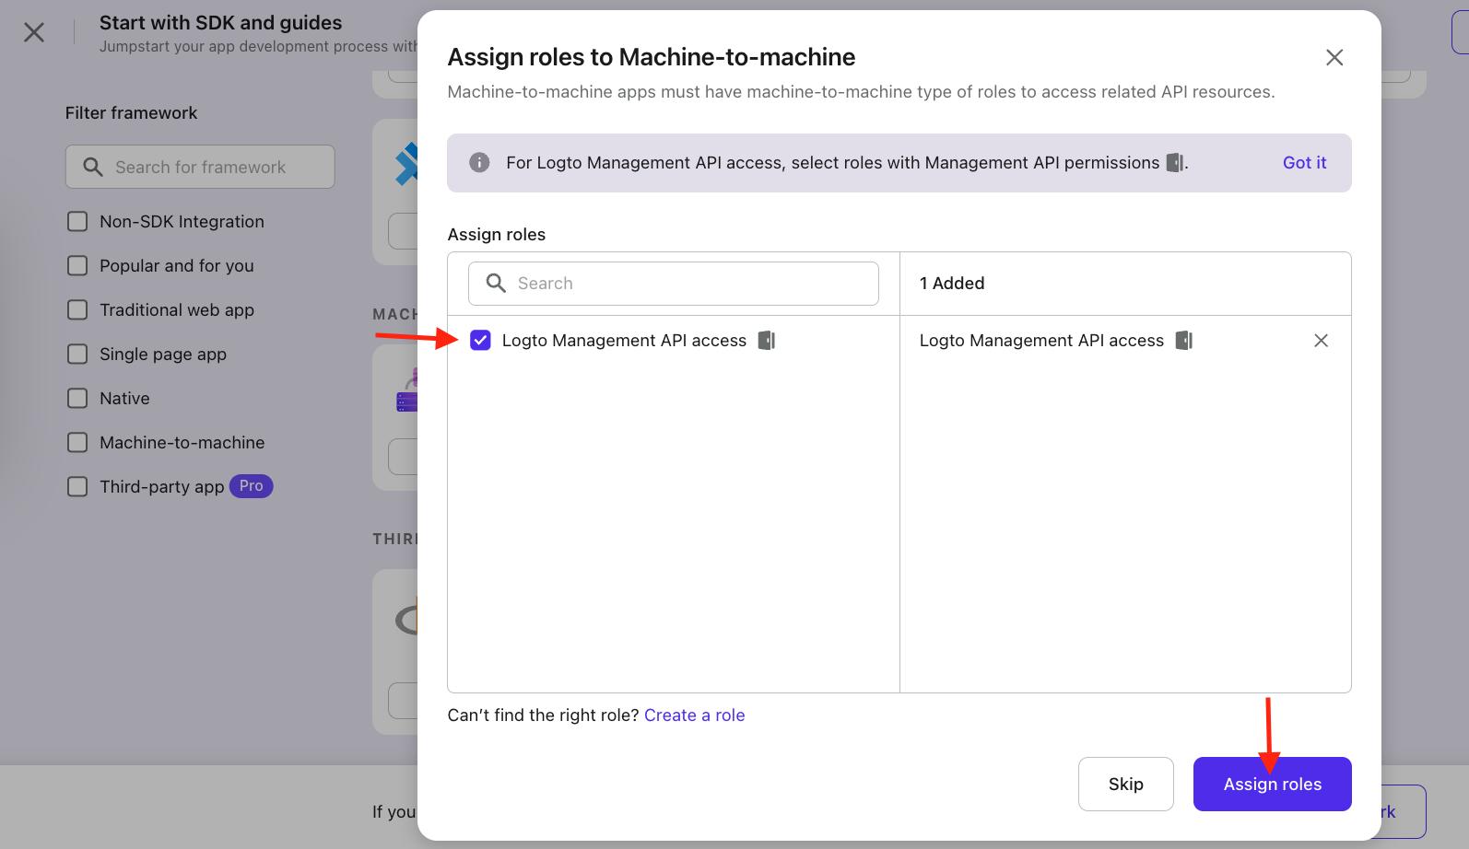
Task: Click the role icon in the Added column
Action: point(1184,341)
